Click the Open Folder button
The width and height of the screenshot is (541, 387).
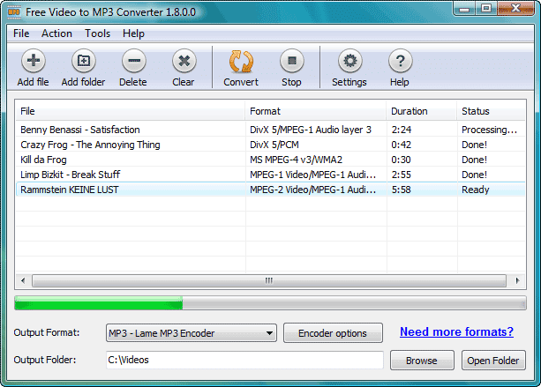point(493,361)
